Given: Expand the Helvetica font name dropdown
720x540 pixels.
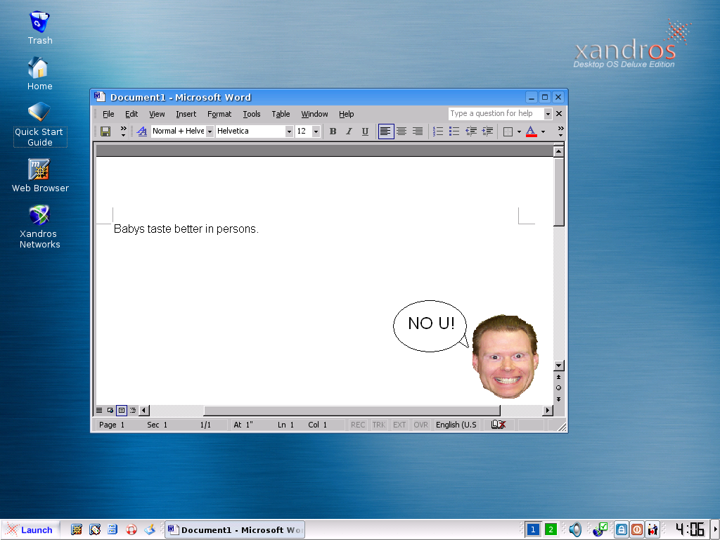Looking at the screenshot, I should click(x=289, y=131).
